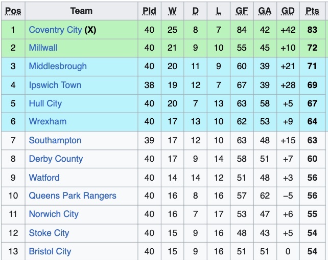The height and width of the screenshot is (260, 328).
Task: Click the Bristol City link
Action: (50, 251)
